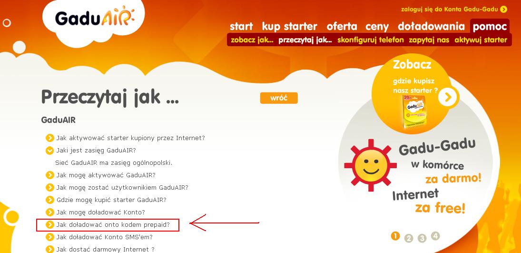521x253 pixels.
Task: Click the orange 'wróć' button
Action: click(279, 98)
